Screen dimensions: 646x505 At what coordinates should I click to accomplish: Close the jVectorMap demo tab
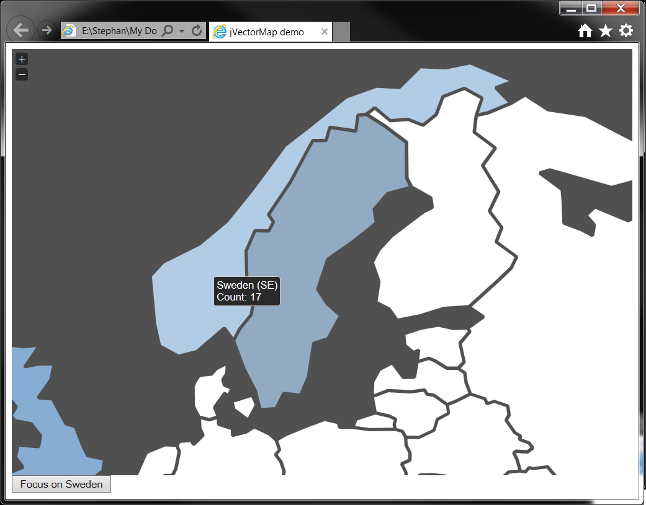point(325,31)
